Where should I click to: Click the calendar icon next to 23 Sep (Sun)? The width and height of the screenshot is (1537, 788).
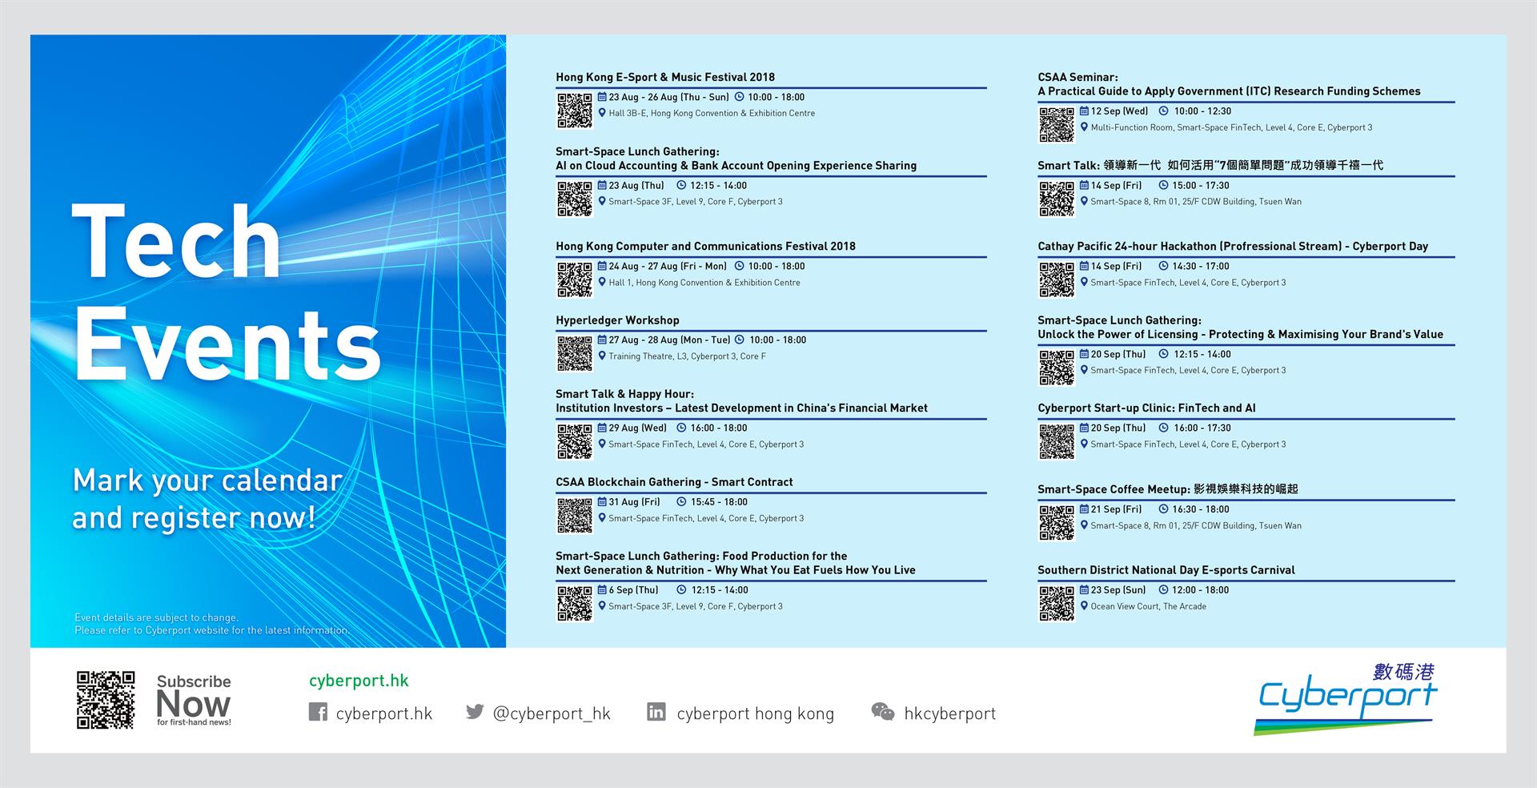point(1084,589)
